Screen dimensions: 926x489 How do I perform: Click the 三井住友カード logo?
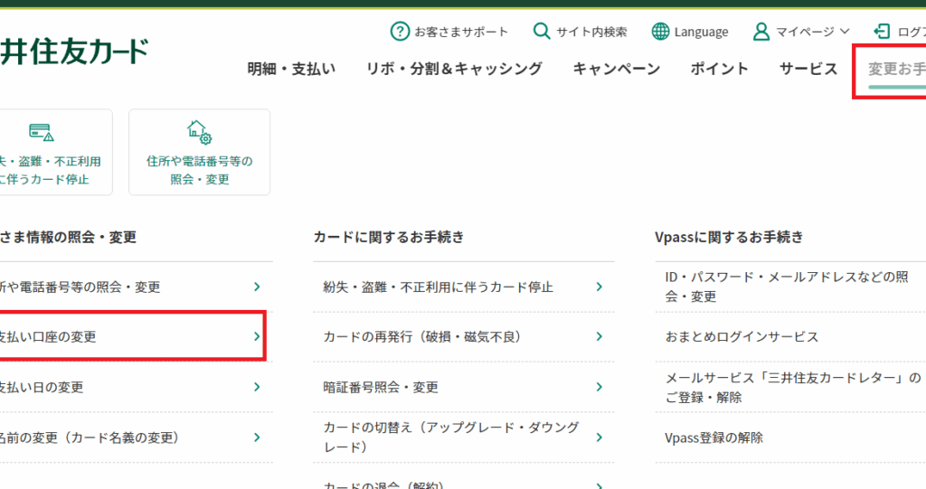[x=74, y=50]
